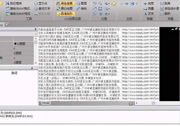Click first icon in third row of 位置 group
This screenshot has height=126, width=180.
pos(95,14)
